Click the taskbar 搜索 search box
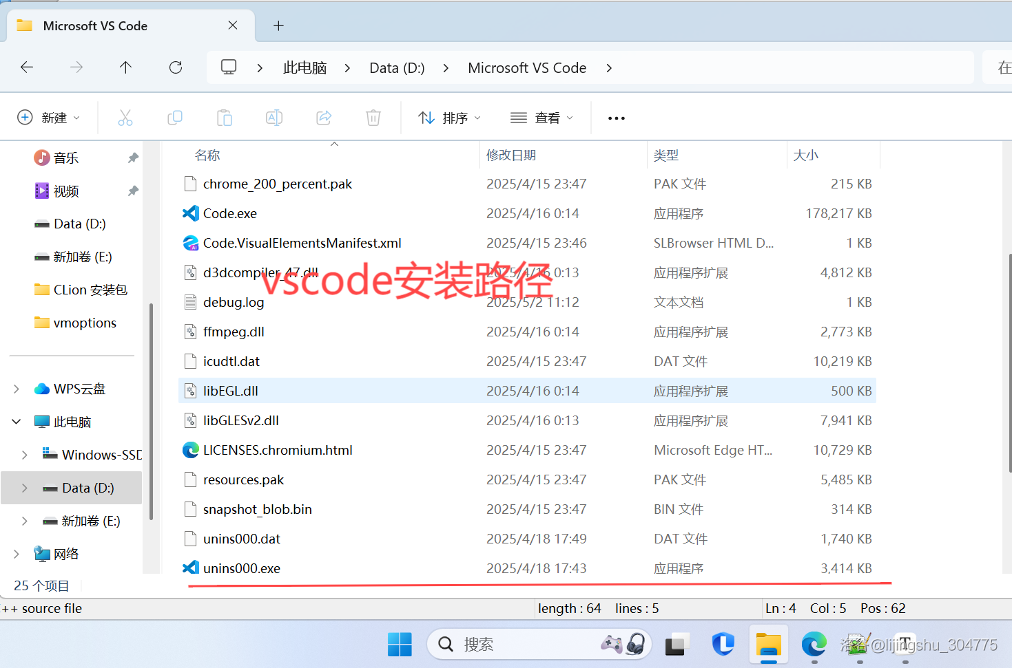 coord(539,645)
